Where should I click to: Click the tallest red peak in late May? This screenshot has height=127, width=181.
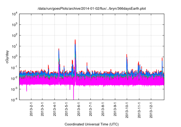pyautogui.click(x=75, y=40)
